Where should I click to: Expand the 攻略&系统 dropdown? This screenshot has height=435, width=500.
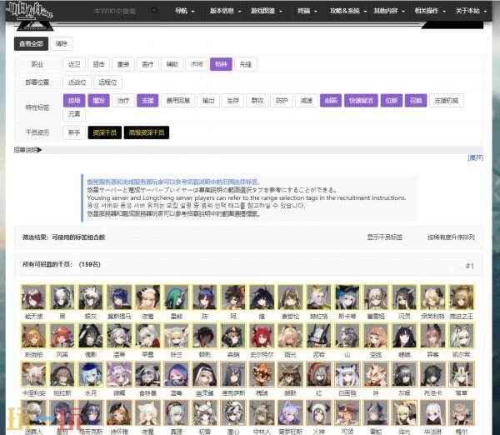tap(347, 11)
